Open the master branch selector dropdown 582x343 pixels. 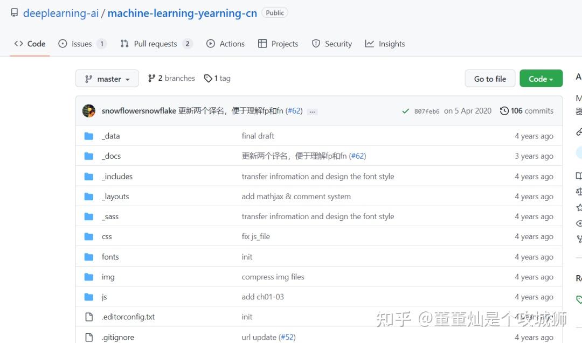pos(107,78)
